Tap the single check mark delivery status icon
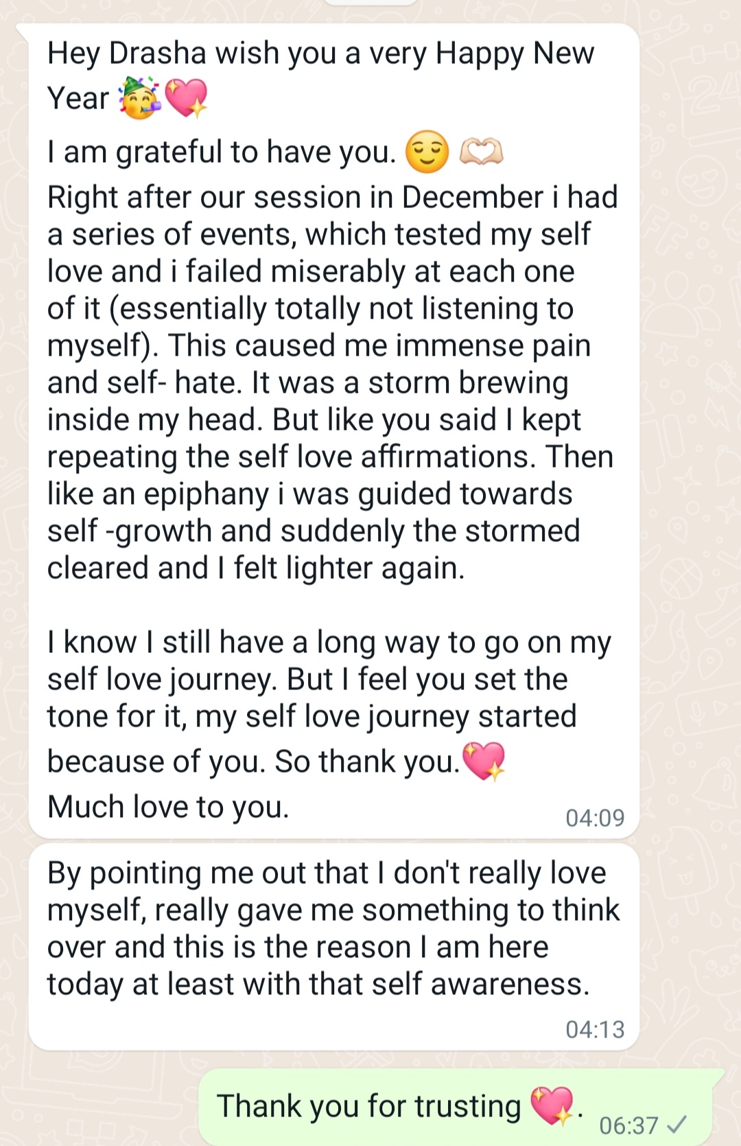The image size is (741, 1146). pyautogui.click(x=677, y=1125)
